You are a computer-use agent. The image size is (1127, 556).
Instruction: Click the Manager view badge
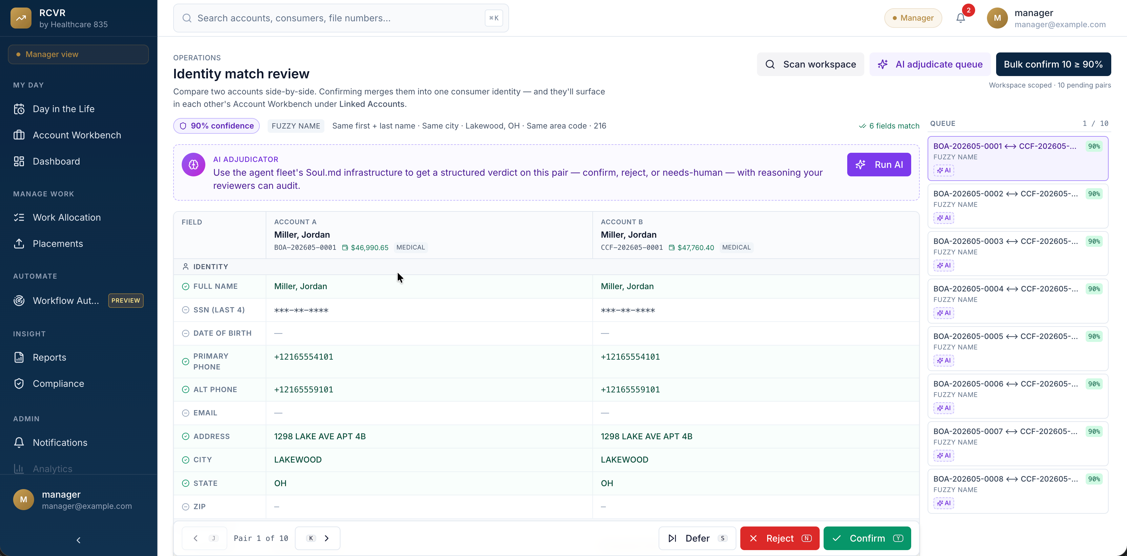click(78, 54)
